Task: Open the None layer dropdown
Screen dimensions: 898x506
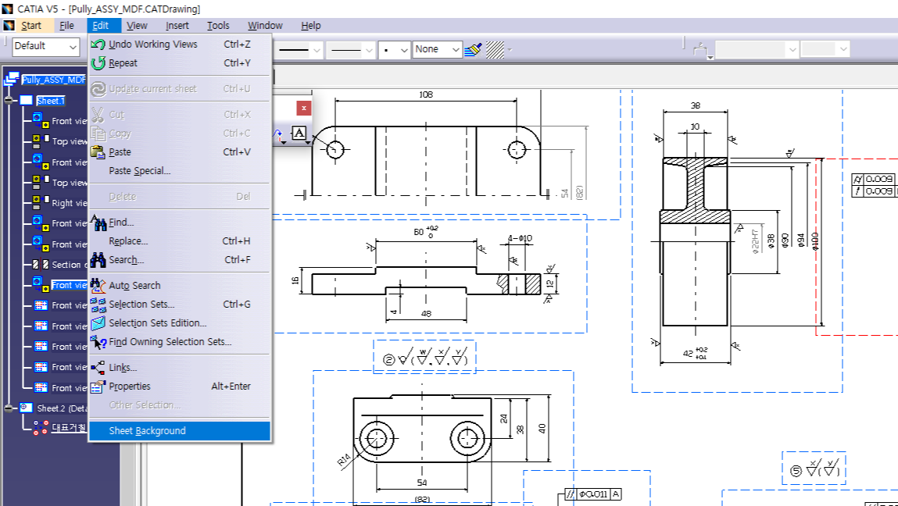Action: [437, 50]
